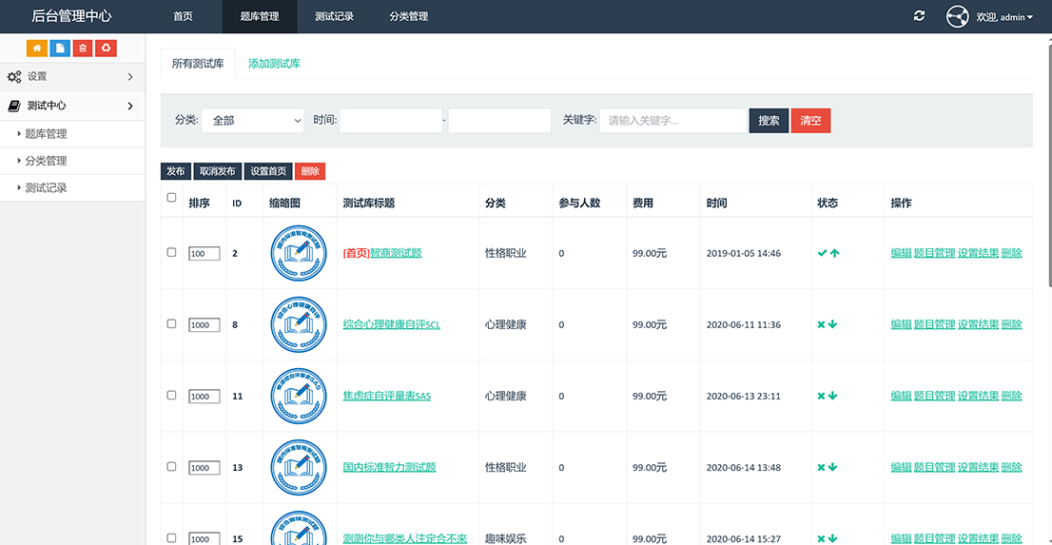
Task: Select 测试记录 in top navigation
Action: pyautogui.click(x=334, y=17)
